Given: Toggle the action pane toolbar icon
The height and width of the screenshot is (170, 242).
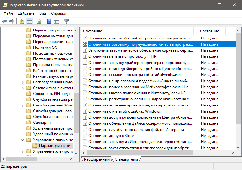Looking at the screenshot, I should [56, 21].
